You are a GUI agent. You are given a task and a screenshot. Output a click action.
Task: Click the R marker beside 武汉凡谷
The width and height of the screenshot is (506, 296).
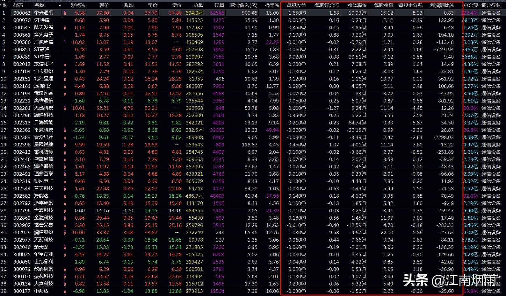coord(65,94)
